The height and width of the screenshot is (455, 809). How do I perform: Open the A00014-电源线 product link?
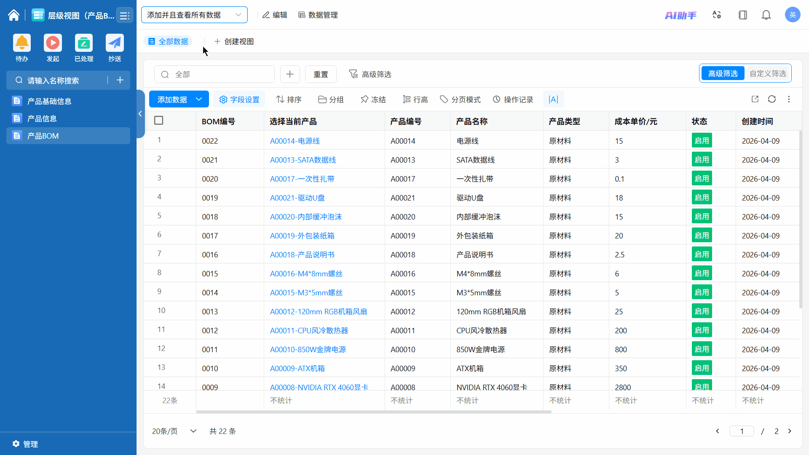click(295, 141)
